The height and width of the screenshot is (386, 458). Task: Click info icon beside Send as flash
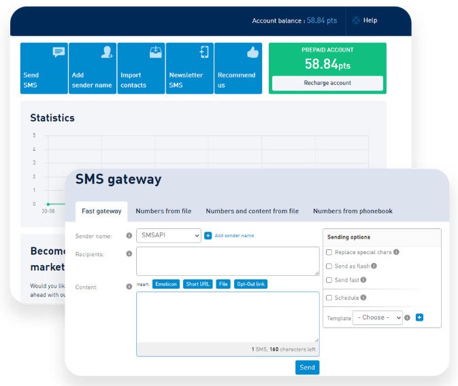(374, 266)
